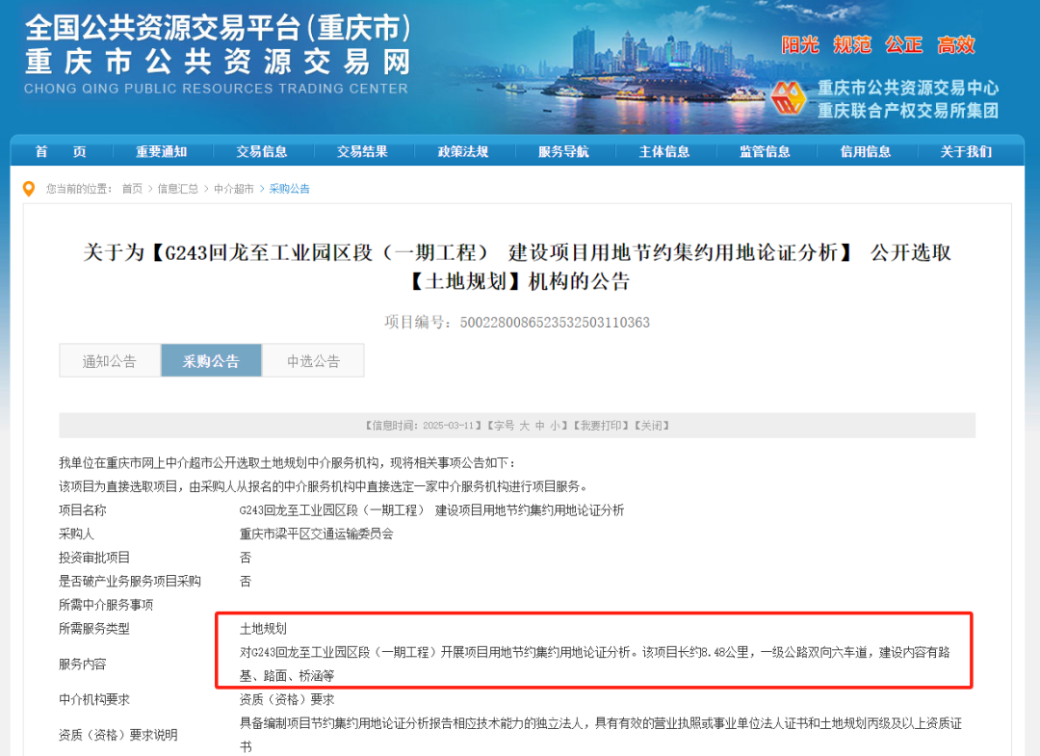
Task: Open the 服务导航 navigation item
Action: click(x=563, y=152)
